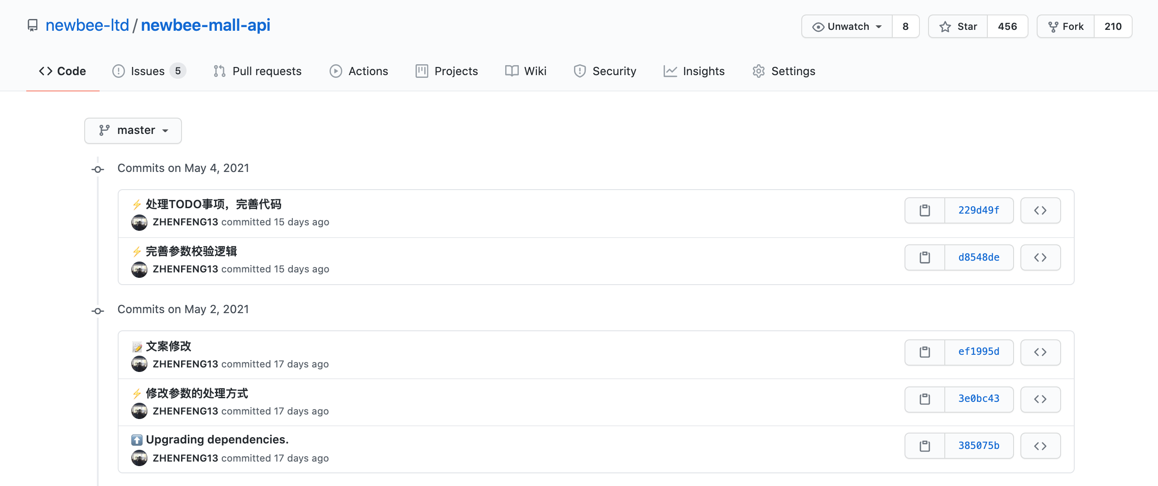The image size is (1158, 486).
Task: Click avatar beside 完善参数校验逻辑 commit
Action: [139, 269]
